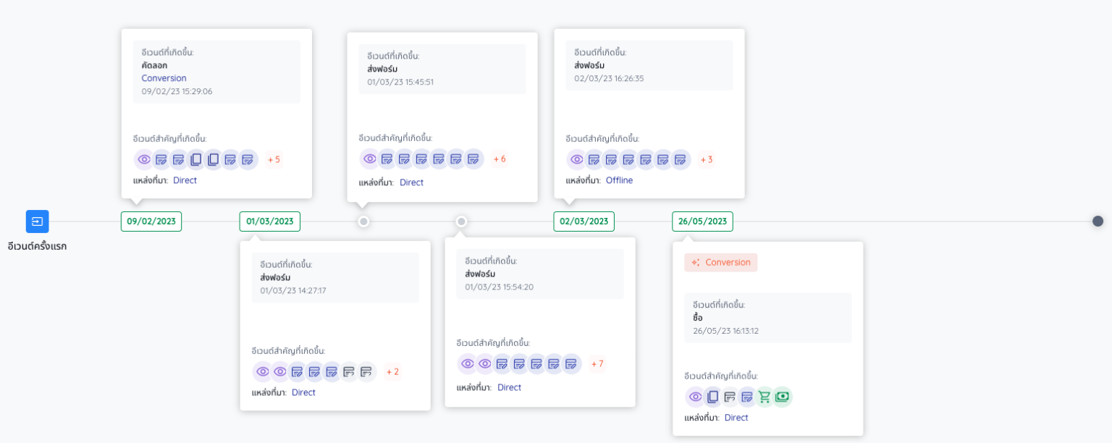
Task: Click the last form-submission icon in the 15:45:51 card
Action: tap(473, 159)
